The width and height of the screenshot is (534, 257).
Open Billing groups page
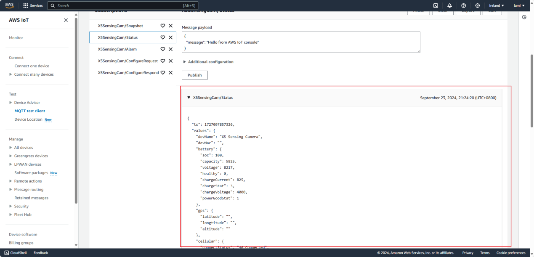pos(21,243)
